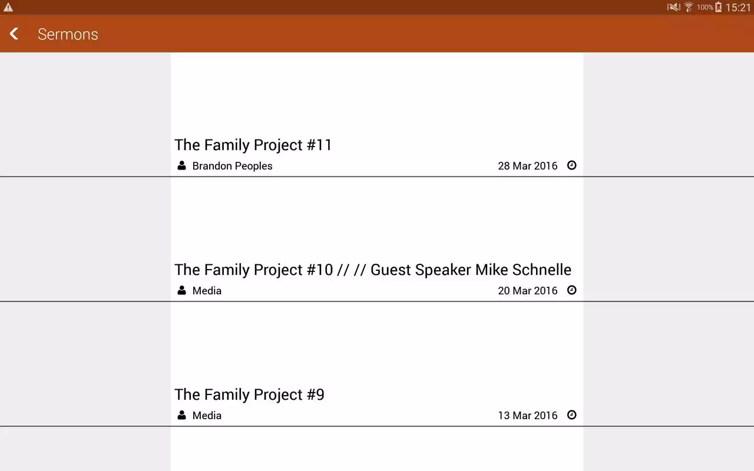
Task: Click the Sermons header title
Action: click(x=68, y=34)
